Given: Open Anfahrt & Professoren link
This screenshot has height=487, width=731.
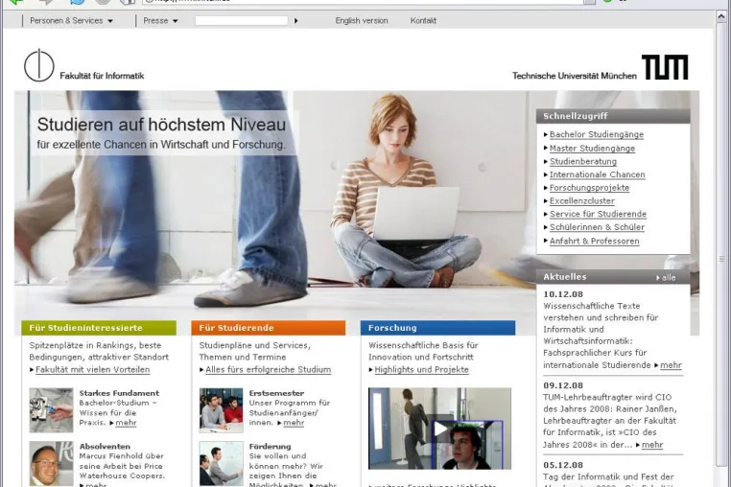Looking at the screenshot, I should pos(594,241).
